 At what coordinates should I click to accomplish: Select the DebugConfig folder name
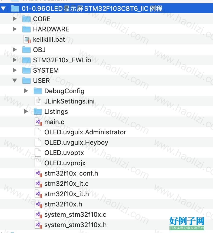65,91
